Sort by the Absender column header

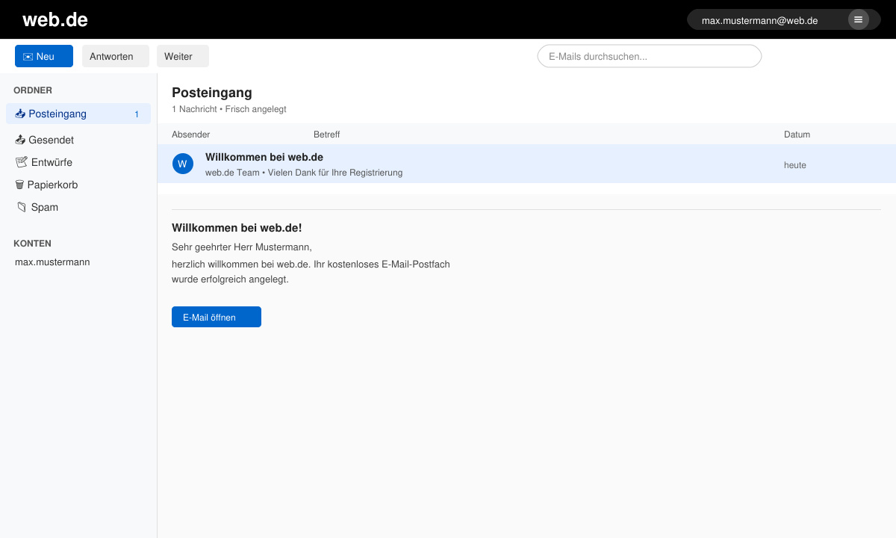191,134
